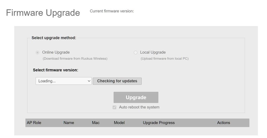This screenshot has height=138, width=267.
Task: Click the Actions column header
Action: point(223,123)
